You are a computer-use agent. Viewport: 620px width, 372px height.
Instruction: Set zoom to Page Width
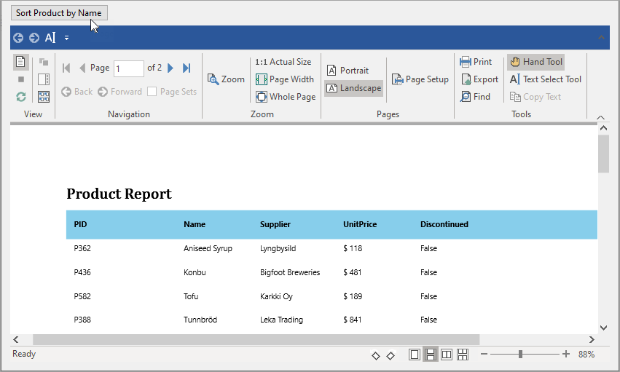click(285, 79)
